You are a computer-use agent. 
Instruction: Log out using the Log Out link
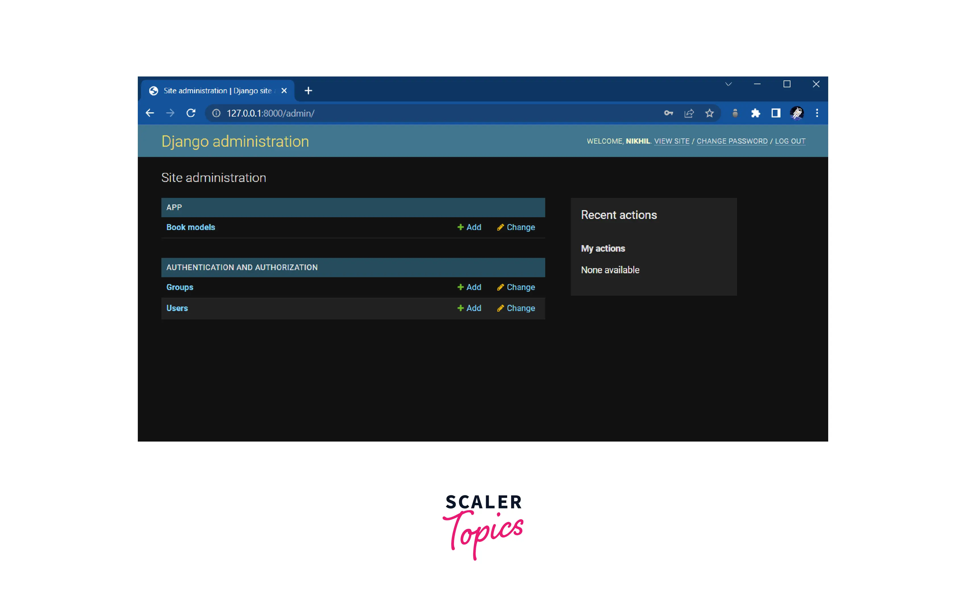click(790, 141)
